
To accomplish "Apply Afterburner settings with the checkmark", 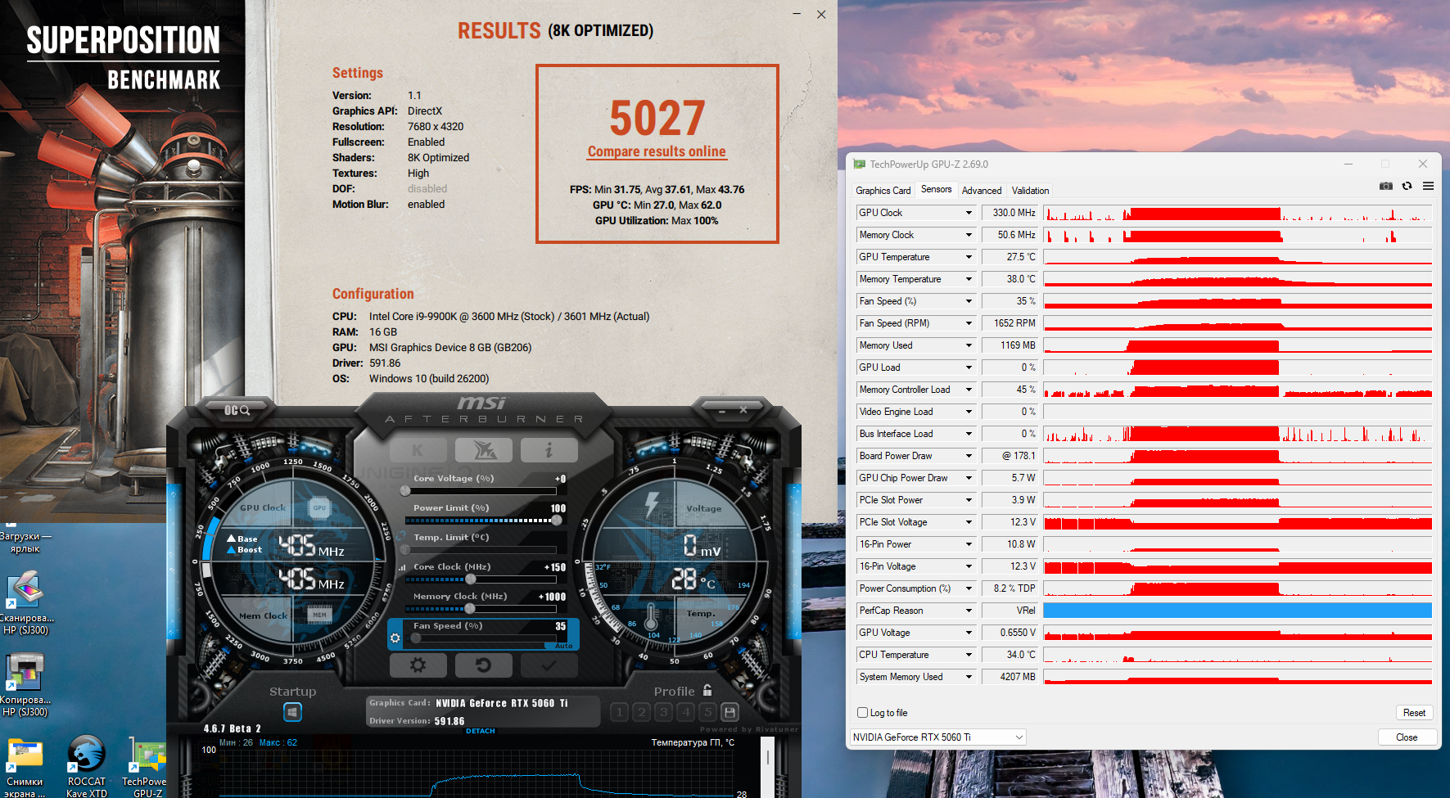I will click(549, 665).
